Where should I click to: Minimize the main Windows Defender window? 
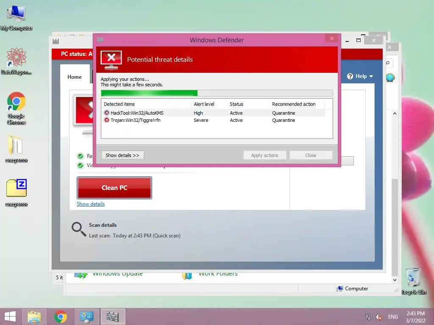347,40
